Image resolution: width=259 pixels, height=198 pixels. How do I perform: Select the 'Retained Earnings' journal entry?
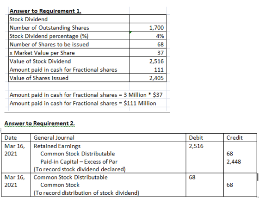(x=57, y=146)
